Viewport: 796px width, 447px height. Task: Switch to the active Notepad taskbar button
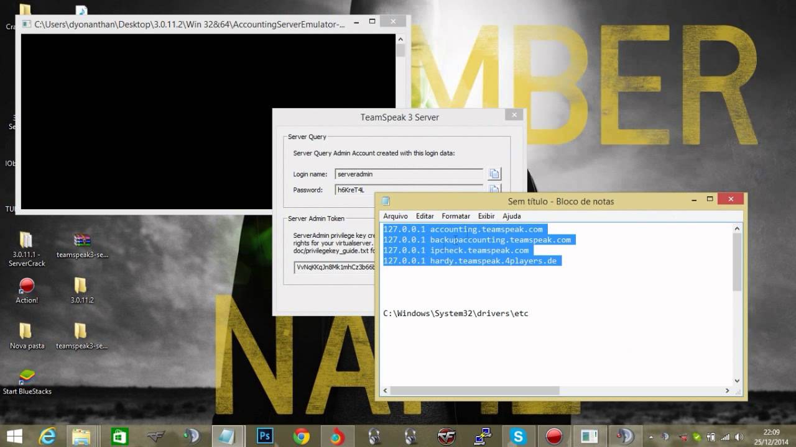click(x=227, y=436)
